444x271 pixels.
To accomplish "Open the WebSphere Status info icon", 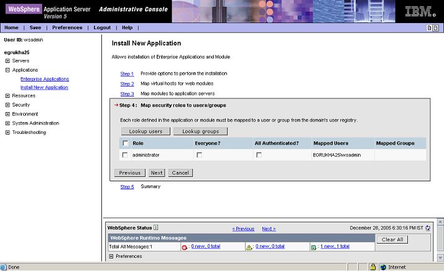I will (155, 227).
